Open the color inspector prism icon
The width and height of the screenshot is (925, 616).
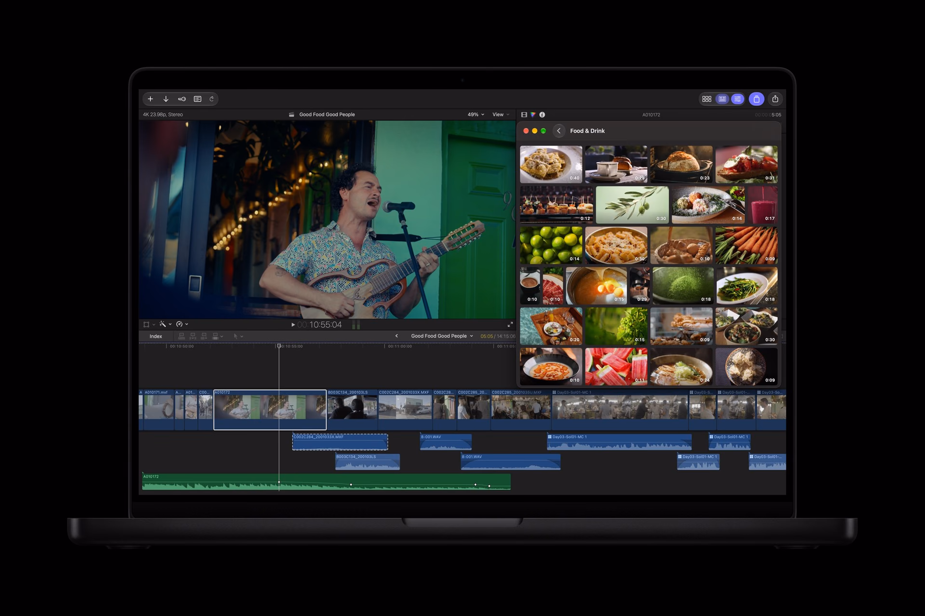(533, 115)
